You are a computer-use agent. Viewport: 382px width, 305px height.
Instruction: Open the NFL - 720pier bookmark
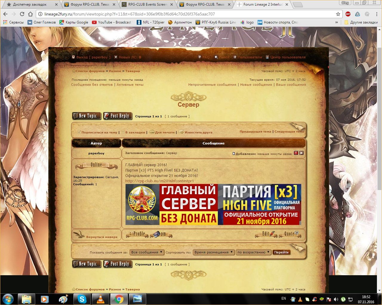click(150, 22)
